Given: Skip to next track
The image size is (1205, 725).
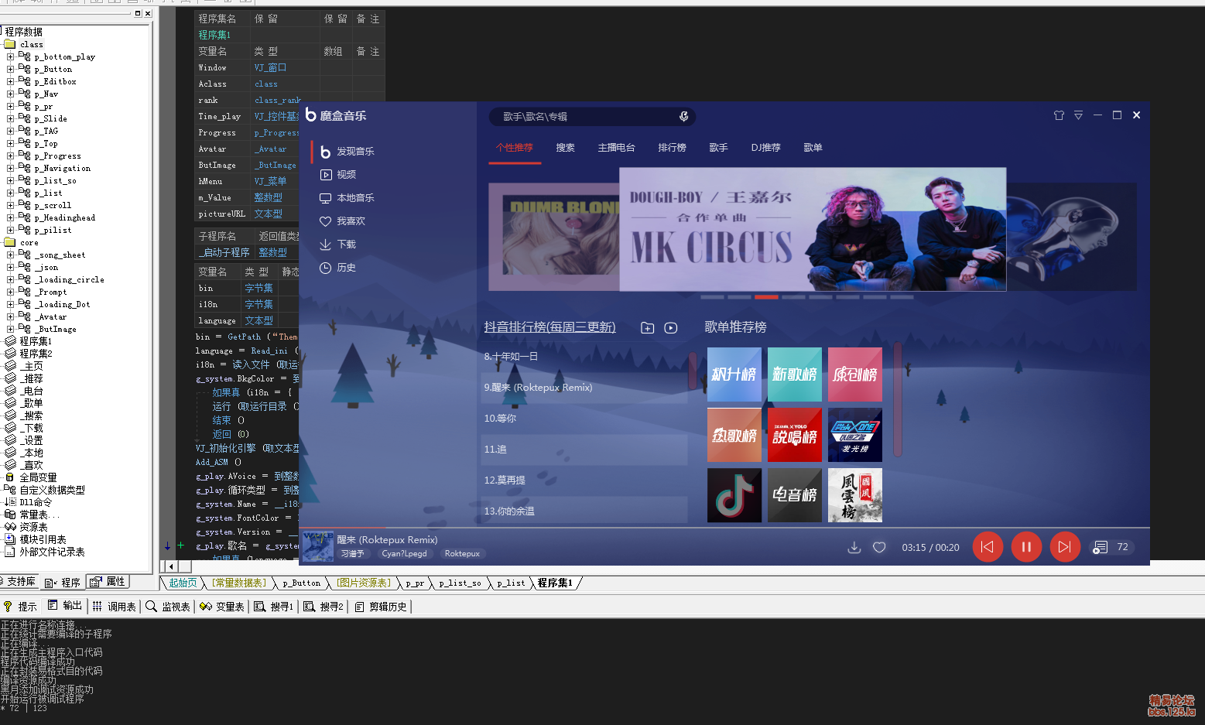Looking at the screenshot, I should pos(1065,547).
